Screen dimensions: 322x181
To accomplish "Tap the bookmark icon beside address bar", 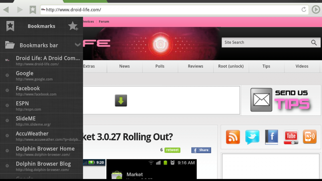I will tap(33, 10).
